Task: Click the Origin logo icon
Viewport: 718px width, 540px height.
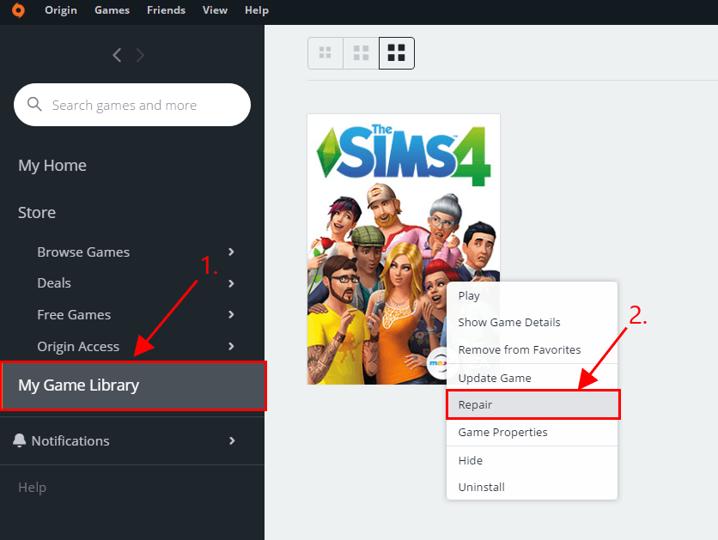Action: pos(18,9)
